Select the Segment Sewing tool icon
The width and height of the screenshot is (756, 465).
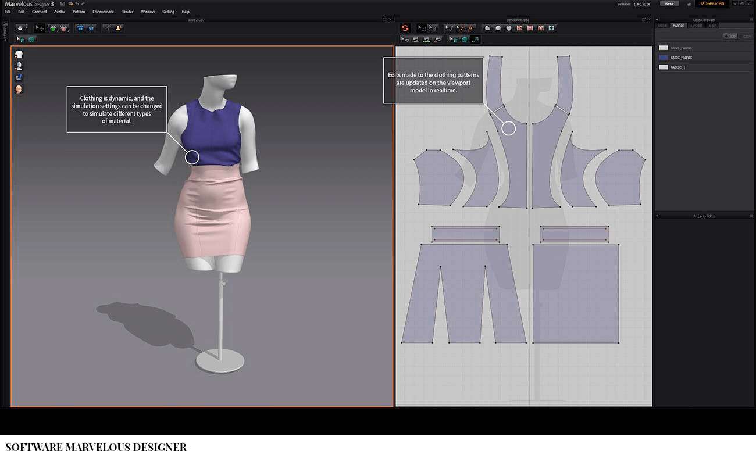416,40
